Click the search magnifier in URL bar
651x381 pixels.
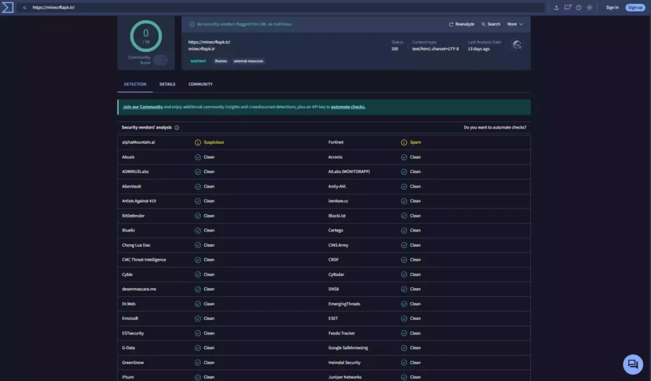[24, 8]
